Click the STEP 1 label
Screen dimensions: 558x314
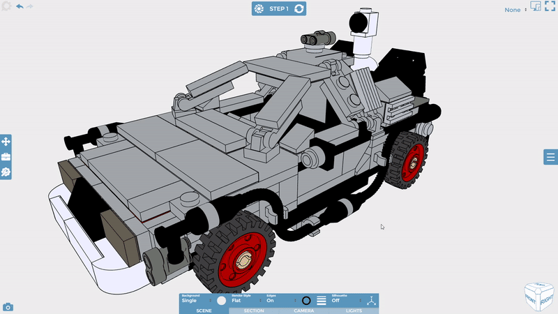point(279,9)
